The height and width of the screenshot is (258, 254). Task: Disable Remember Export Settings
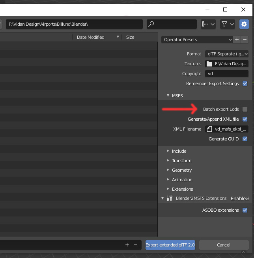point(245,83)
